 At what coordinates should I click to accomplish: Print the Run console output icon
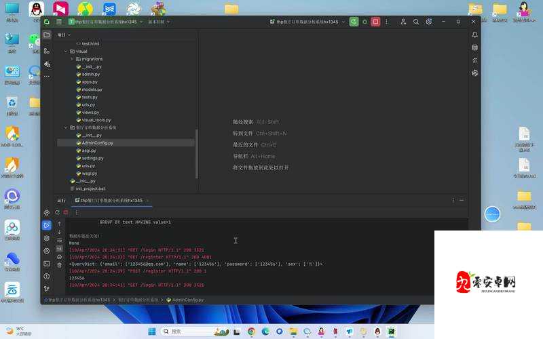60,257
